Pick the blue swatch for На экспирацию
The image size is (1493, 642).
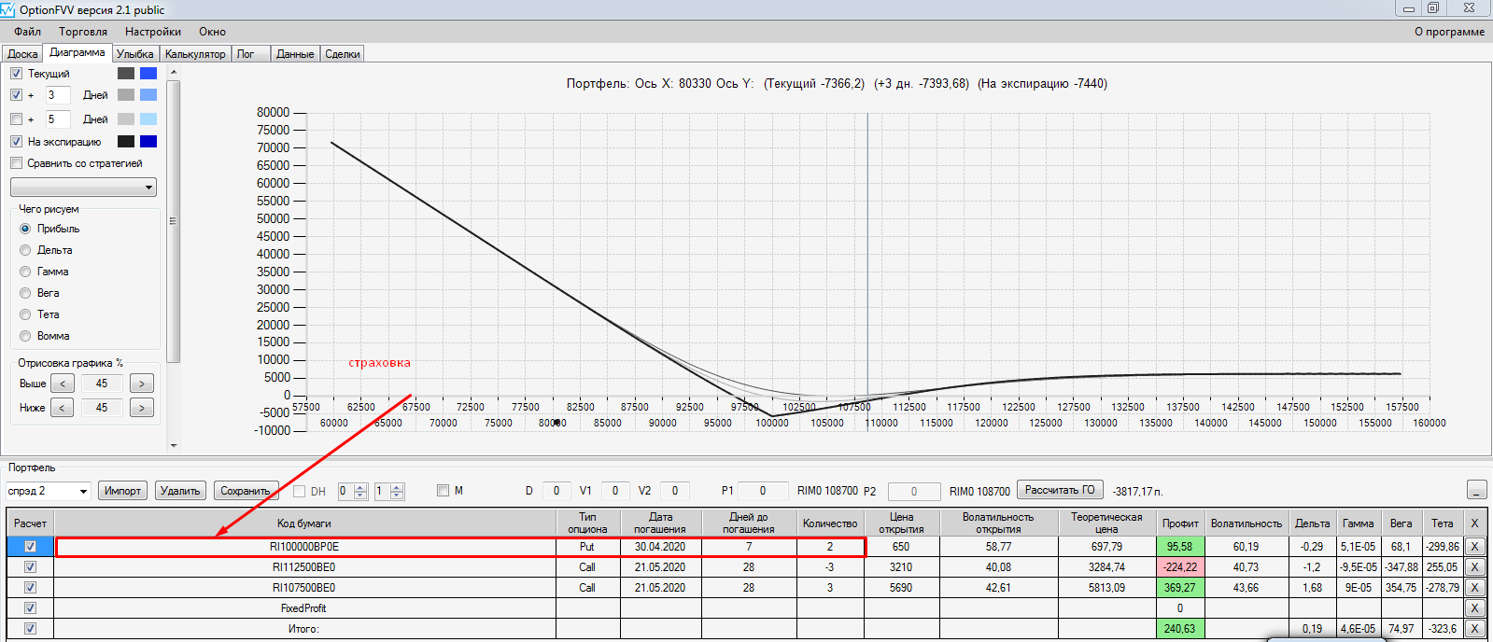148,142
